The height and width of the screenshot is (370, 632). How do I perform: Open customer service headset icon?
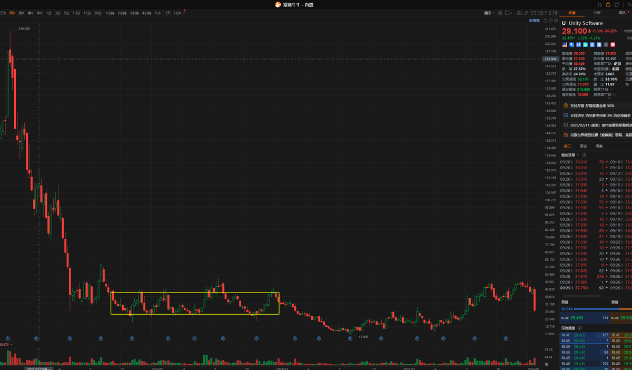click(600, 5)
